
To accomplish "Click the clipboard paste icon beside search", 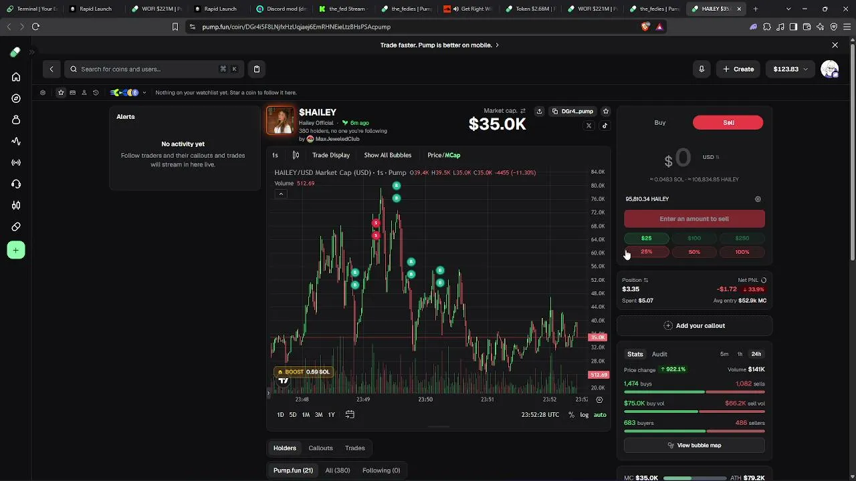I will (x=257, y=69).
